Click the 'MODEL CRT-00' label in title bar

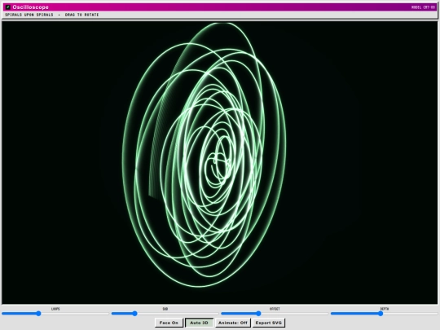(x=423, y=7)
